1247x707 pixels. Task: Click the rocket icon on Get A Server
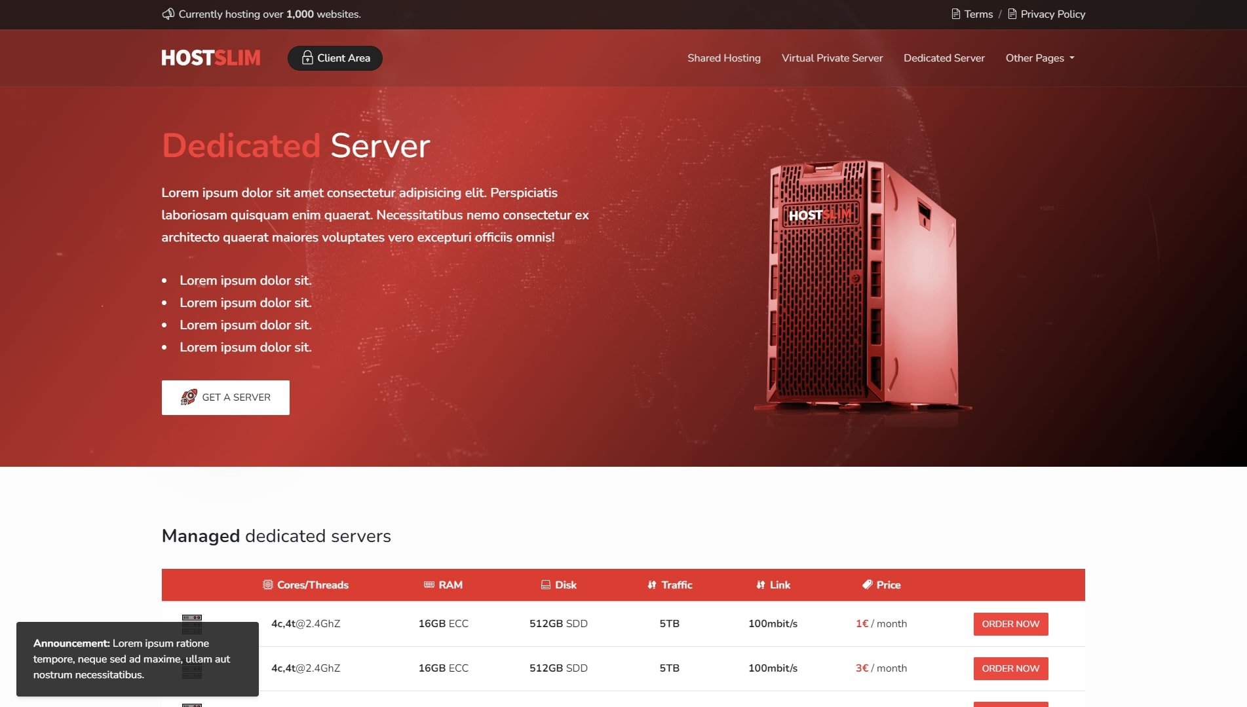pos(189,397)
